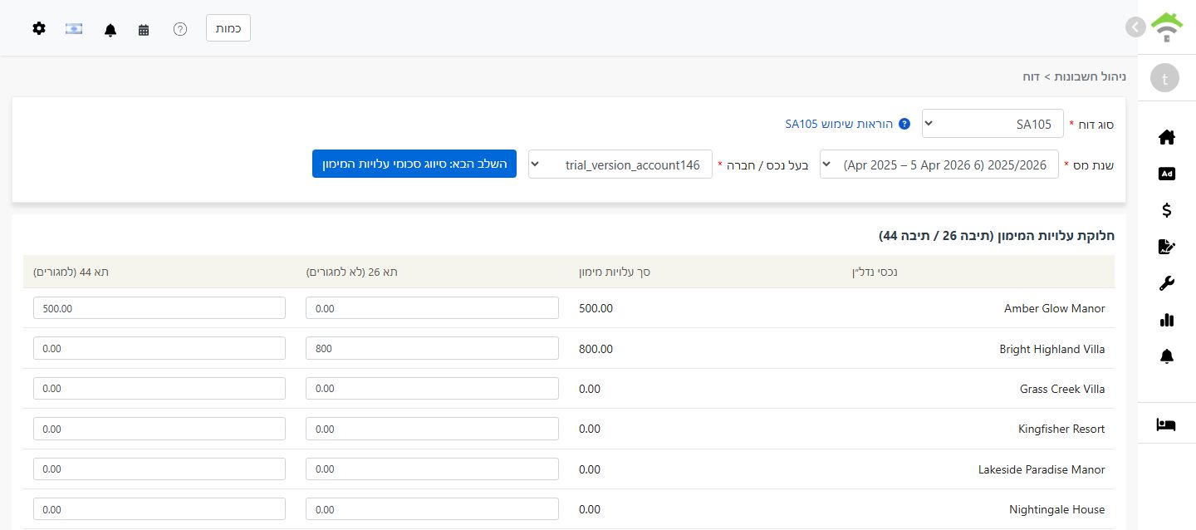Go to Home in the sidebar
1196x530 pixels.
point(1166,137)
